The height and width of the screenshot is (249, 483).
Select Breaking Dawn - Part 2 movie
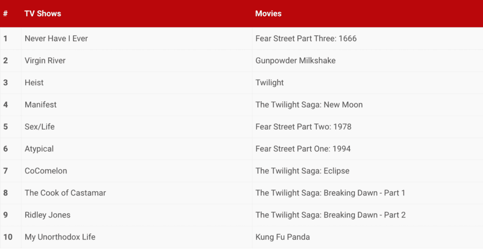click(x=331, y=215)
